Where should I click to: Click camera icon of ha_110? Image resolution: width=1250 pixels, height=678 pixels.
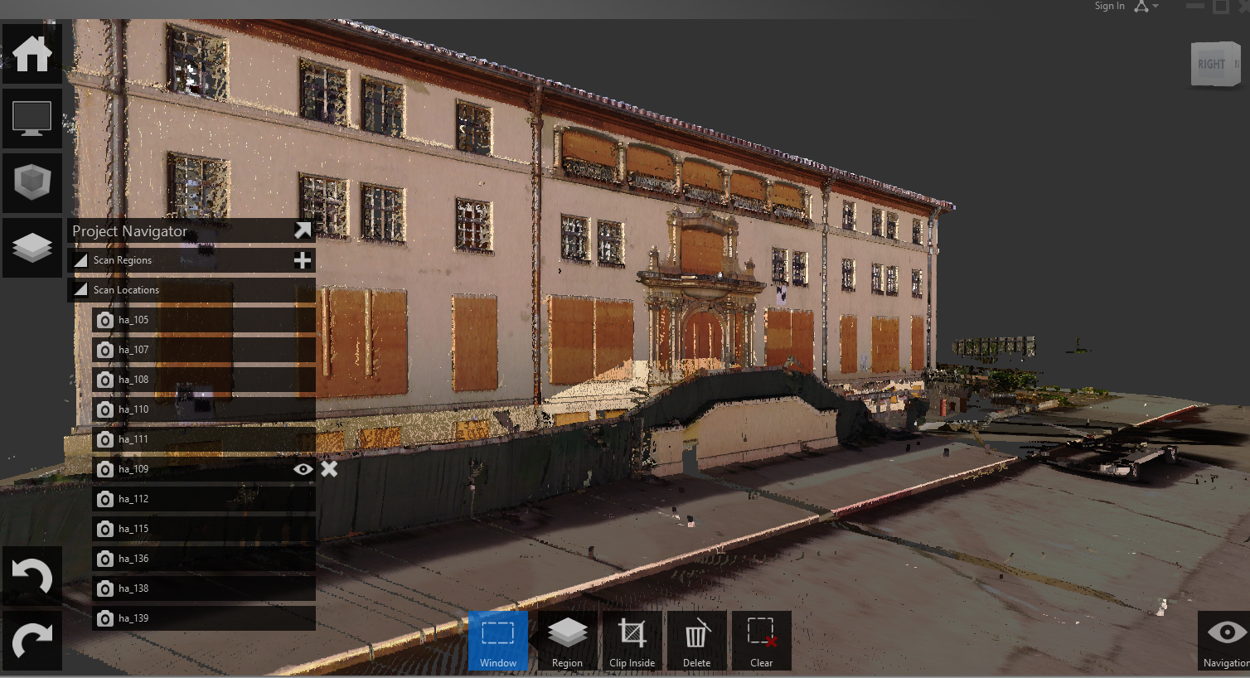click(104, 409)
